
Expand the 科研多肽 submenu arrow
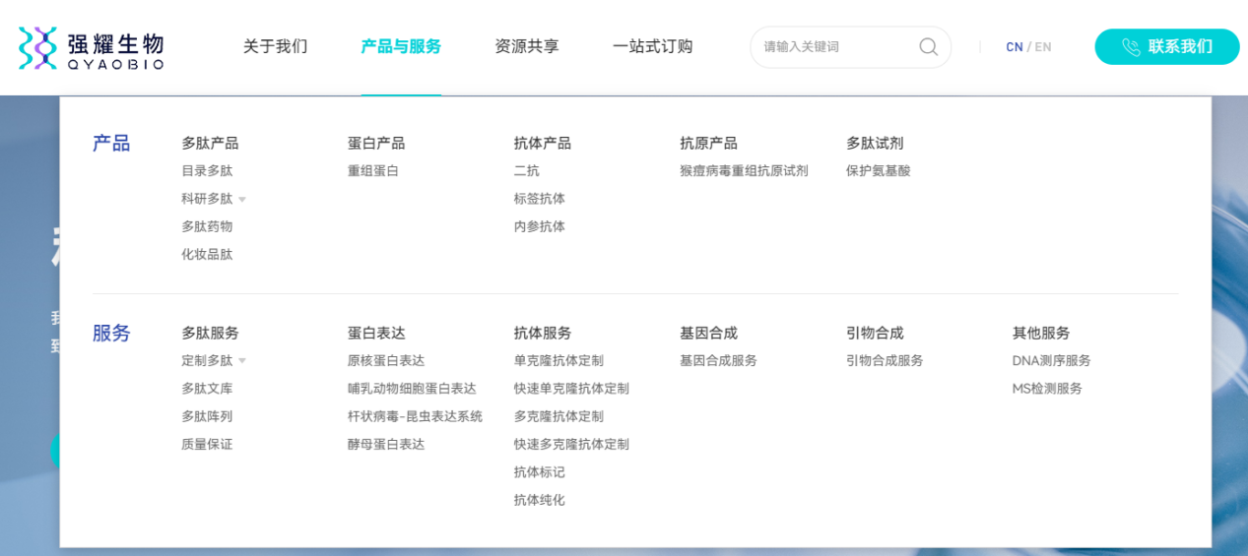click(242, 200)
